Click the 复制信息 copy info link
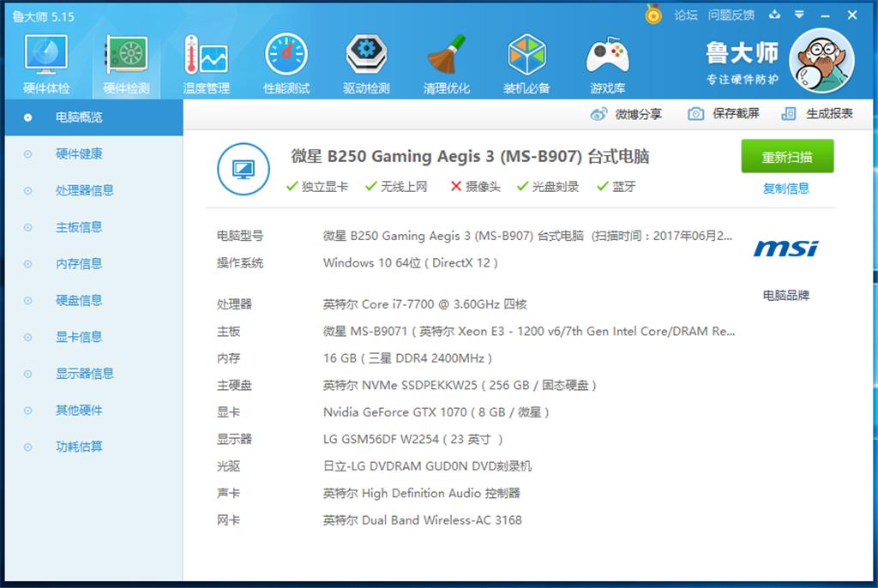The height and width of the screenshot is (588, 878). (x=786, y=189)
